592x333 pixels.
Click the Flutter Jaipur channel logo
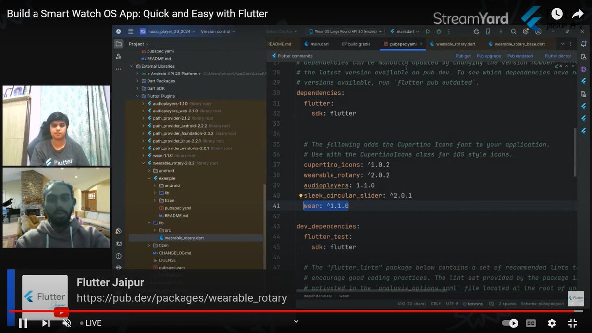coord(45,296)
